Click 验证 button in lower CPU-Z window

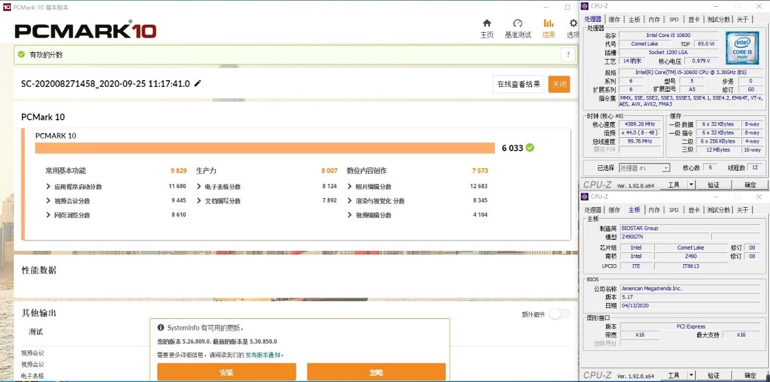(714, 375)
